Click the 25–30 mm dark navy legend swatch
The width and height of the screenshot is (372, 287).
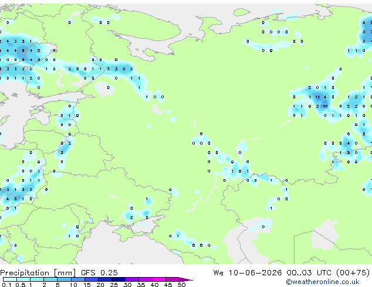coord(119,279)
